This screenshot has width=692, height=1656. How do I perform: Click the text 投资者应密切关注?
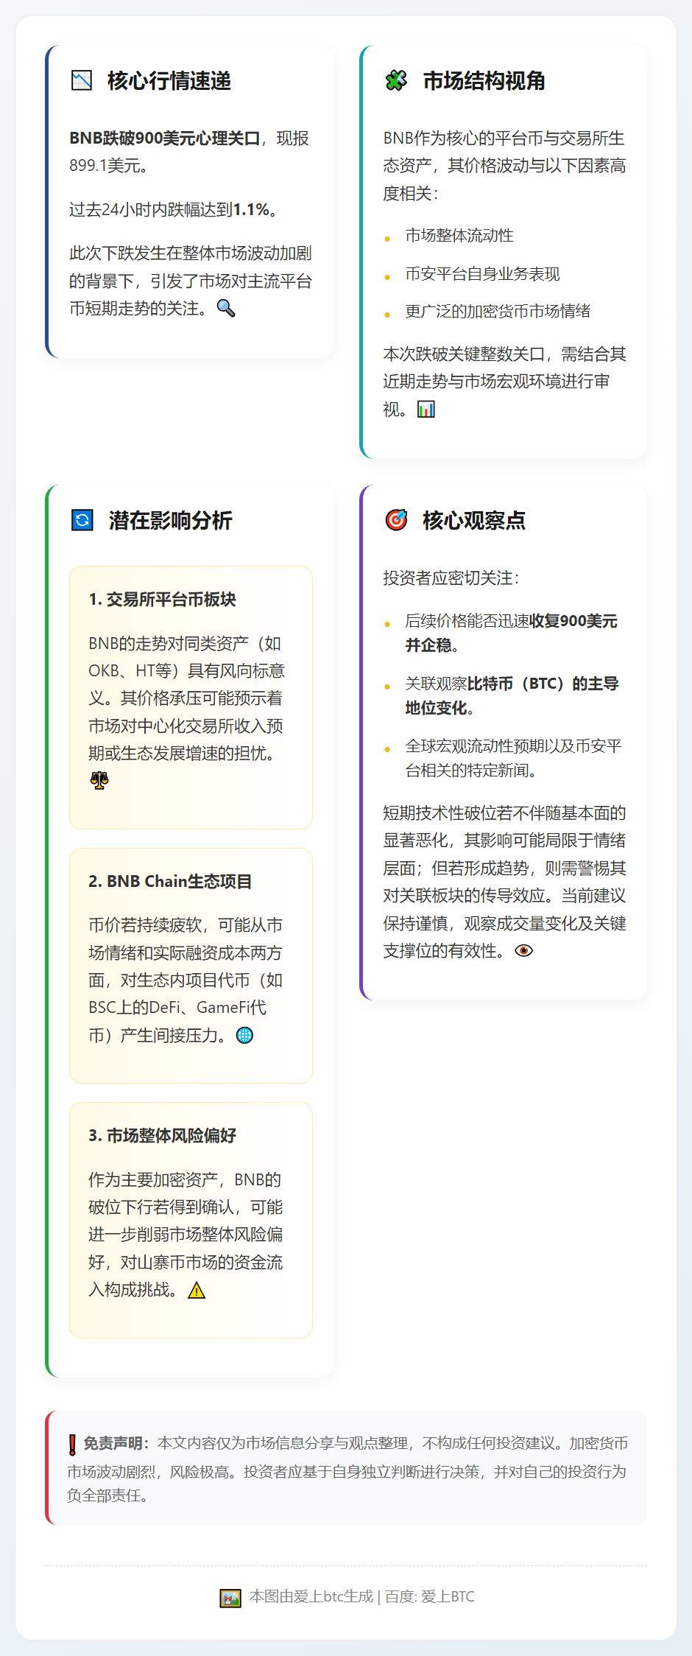(451, 578)
